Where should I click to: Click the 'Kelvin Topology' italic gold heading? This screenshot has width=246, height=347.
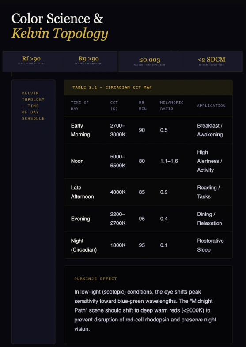[60, 34]
